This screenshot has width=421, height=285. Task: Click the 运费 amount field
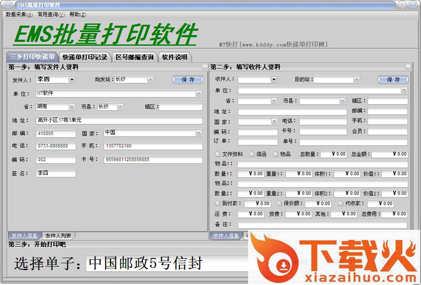click(251, 214)
